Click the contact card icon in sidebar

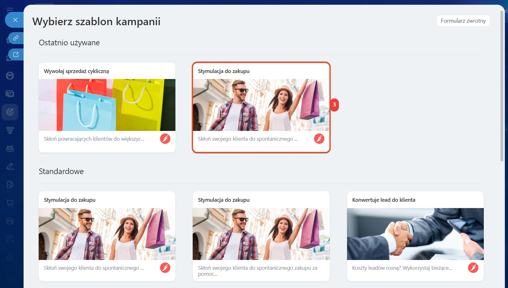[10, 93]
